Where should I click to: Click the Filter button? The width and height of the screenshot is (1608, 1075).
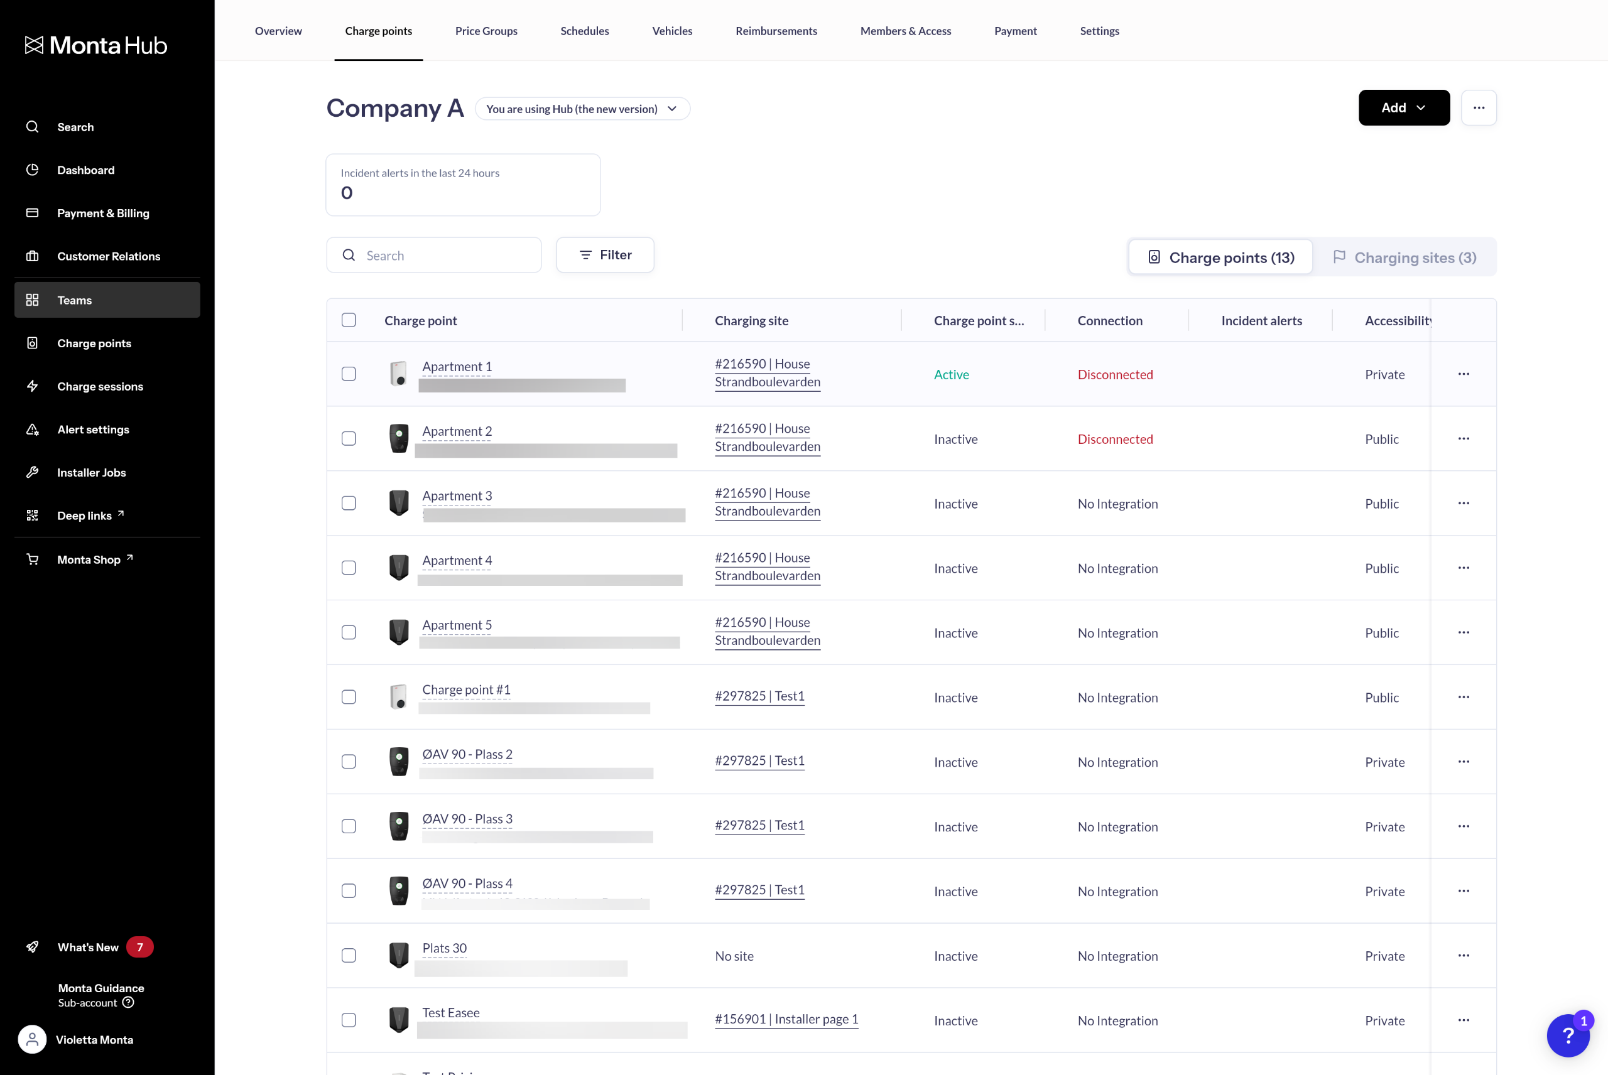[x=605, y=255]
